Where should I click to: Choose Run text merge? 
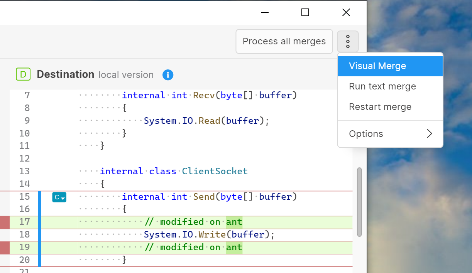point(382,86)
